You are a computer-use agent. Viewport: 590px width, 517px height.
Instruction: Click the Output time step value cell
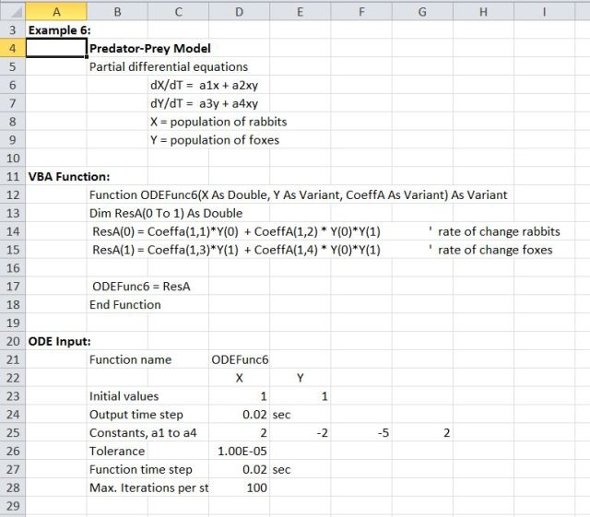pyautogui.click(x=240, y=415)
